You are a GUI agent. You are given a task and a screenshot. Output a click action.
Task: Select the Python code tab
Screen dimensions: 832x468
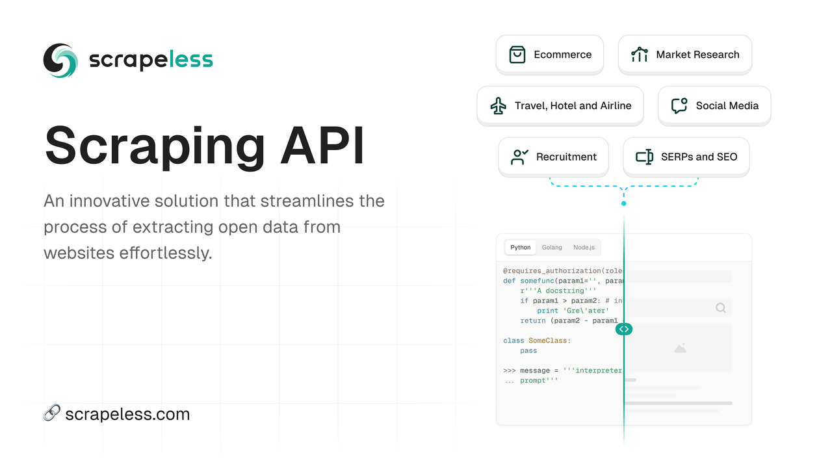[x=521, y=248]
